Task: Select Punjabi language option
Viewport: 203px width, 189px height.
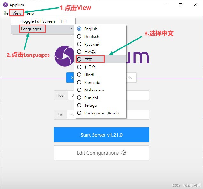Action: click(100, 98)
